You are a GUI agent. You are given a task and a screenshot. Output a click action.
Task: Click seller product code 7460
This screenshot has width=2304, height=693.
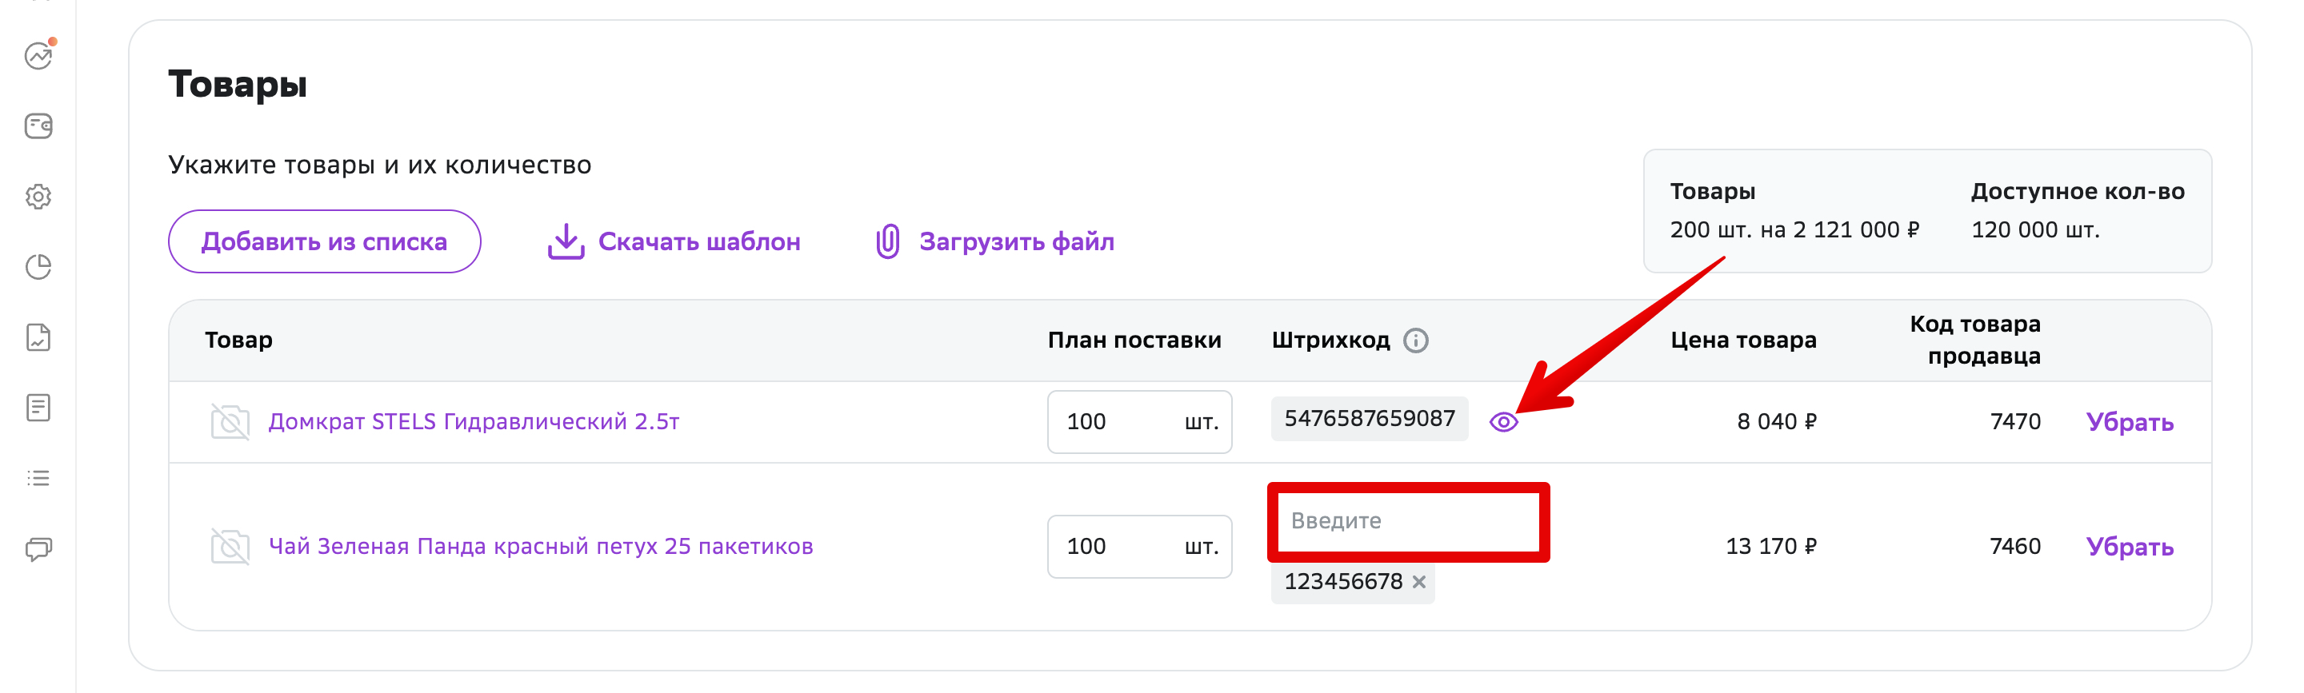click(x=2015, y=547)
